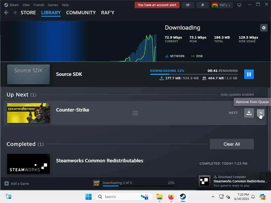Click the DISK graph legend
This screenshot has width=271, height=203.
tap(197, 56)
